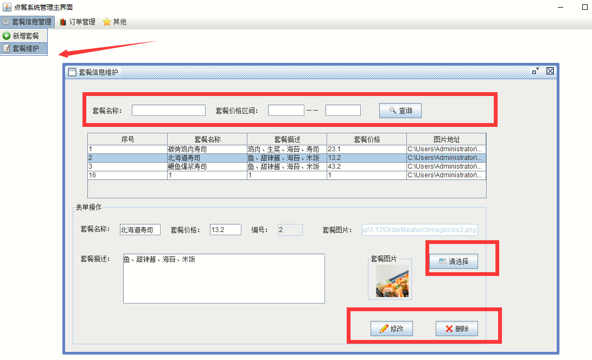The image size is (592, 360).
Task: Click the green plus icon for 新增套餐
Action: pyautogui.click(x=7, y=36)
